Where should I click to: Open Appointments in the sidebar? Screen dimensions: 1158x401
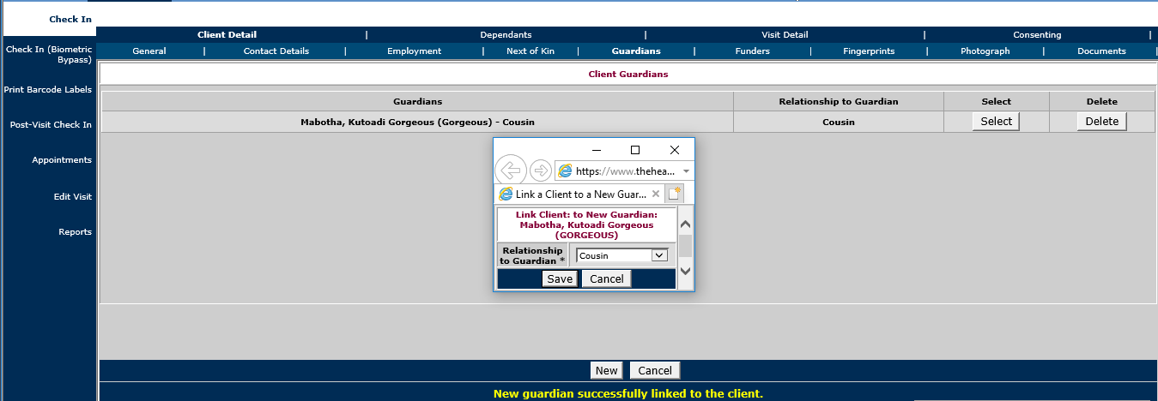tap(62, 160)
